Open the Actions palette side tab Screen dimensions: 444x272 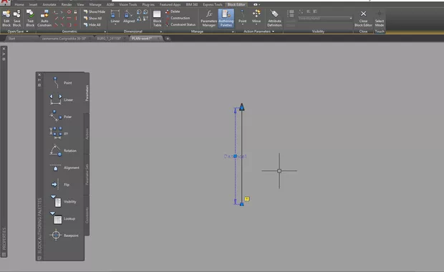87,134
